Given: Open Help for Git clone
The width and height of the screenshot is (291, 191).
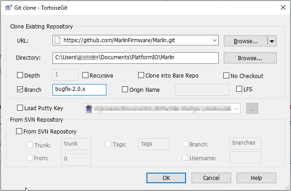Looking at the screenshot, I should 256,178.
